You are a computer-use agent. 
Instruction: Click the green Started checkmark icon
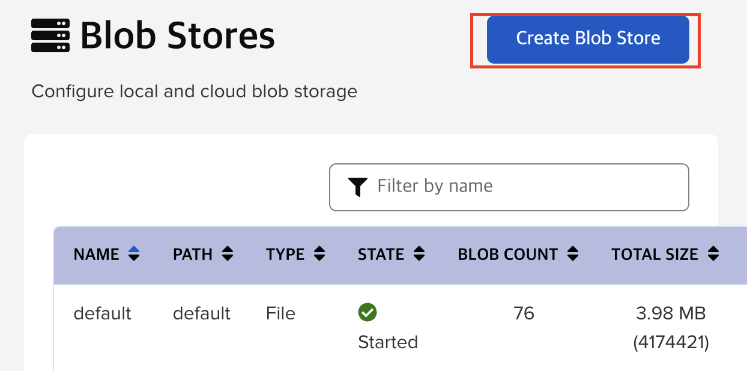pos(367,312)
